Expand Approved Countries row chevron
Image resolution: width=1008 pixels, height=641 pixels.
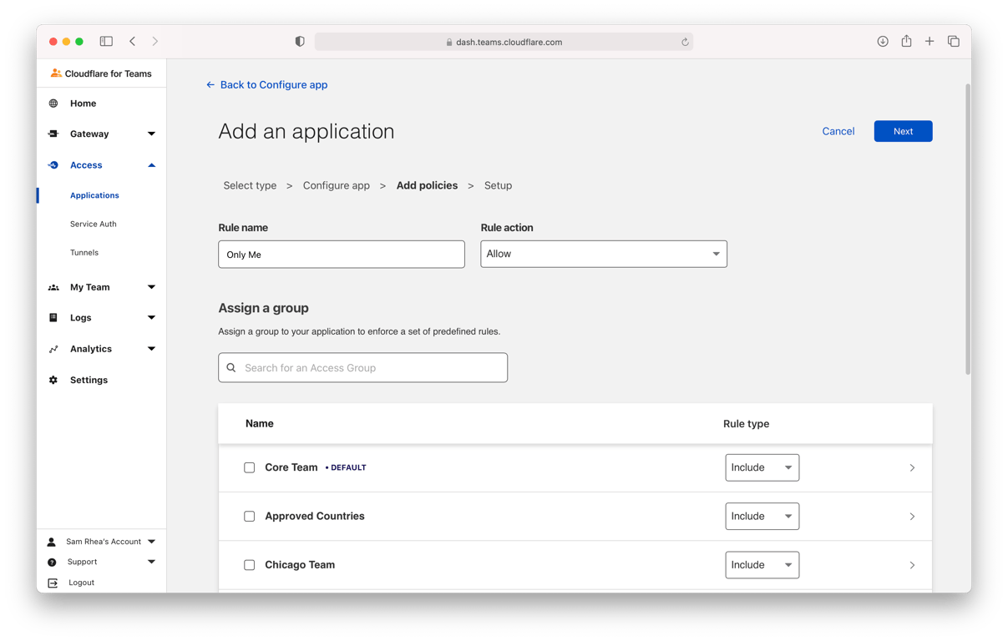pos(912,517)
